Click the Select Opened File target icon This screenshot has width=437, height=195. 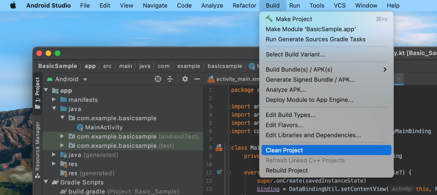[x=158, y=79]
